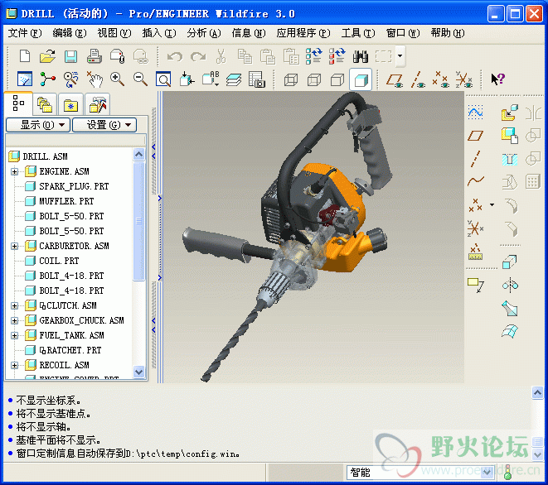Screen dimensions: 548x485
Task: Select the Datum point tool on right
Action: click(475, 204)
